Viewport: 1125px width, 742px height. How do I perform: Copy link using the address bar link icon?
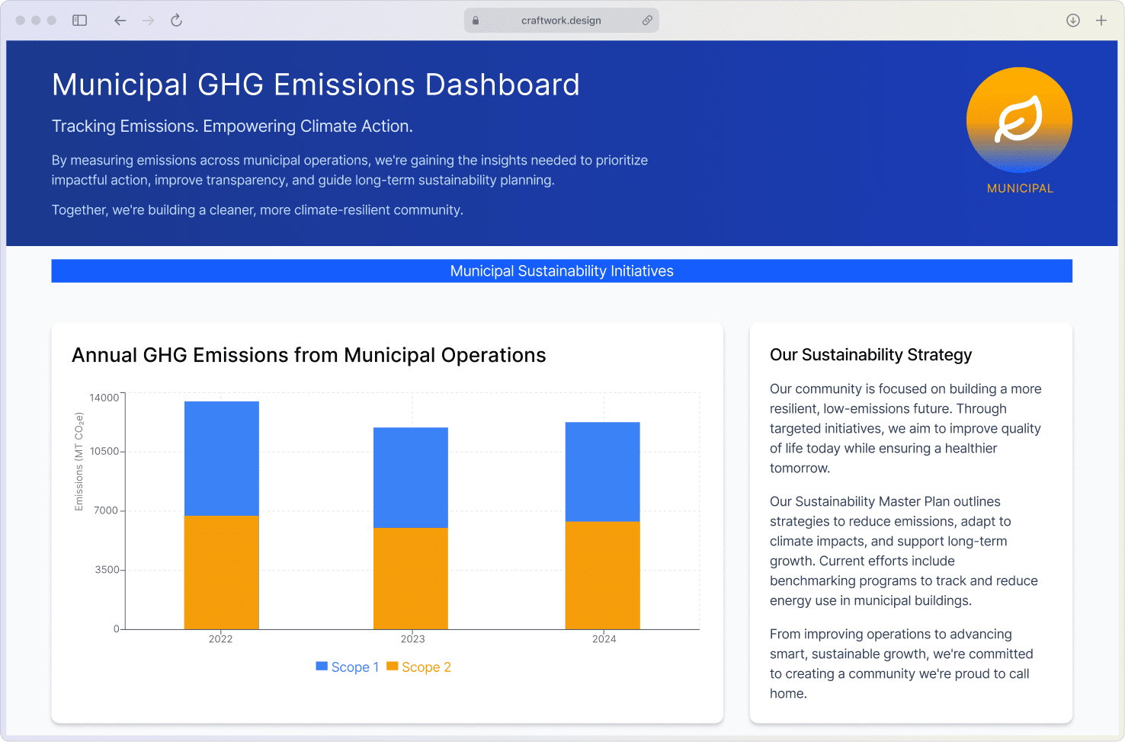tap(647, 21)
